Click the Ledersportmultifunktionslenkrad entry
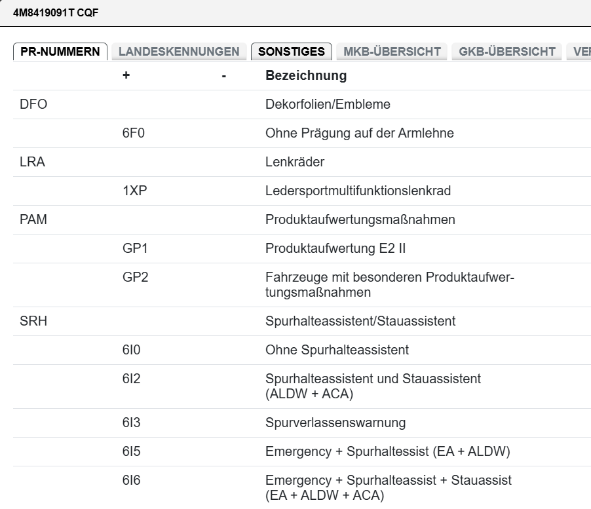The width and height of the screenshot is (591, 509). coord(358,191)
